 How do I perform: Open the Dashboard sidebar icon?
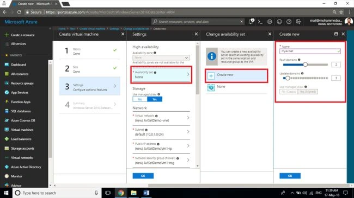point(7,65)
